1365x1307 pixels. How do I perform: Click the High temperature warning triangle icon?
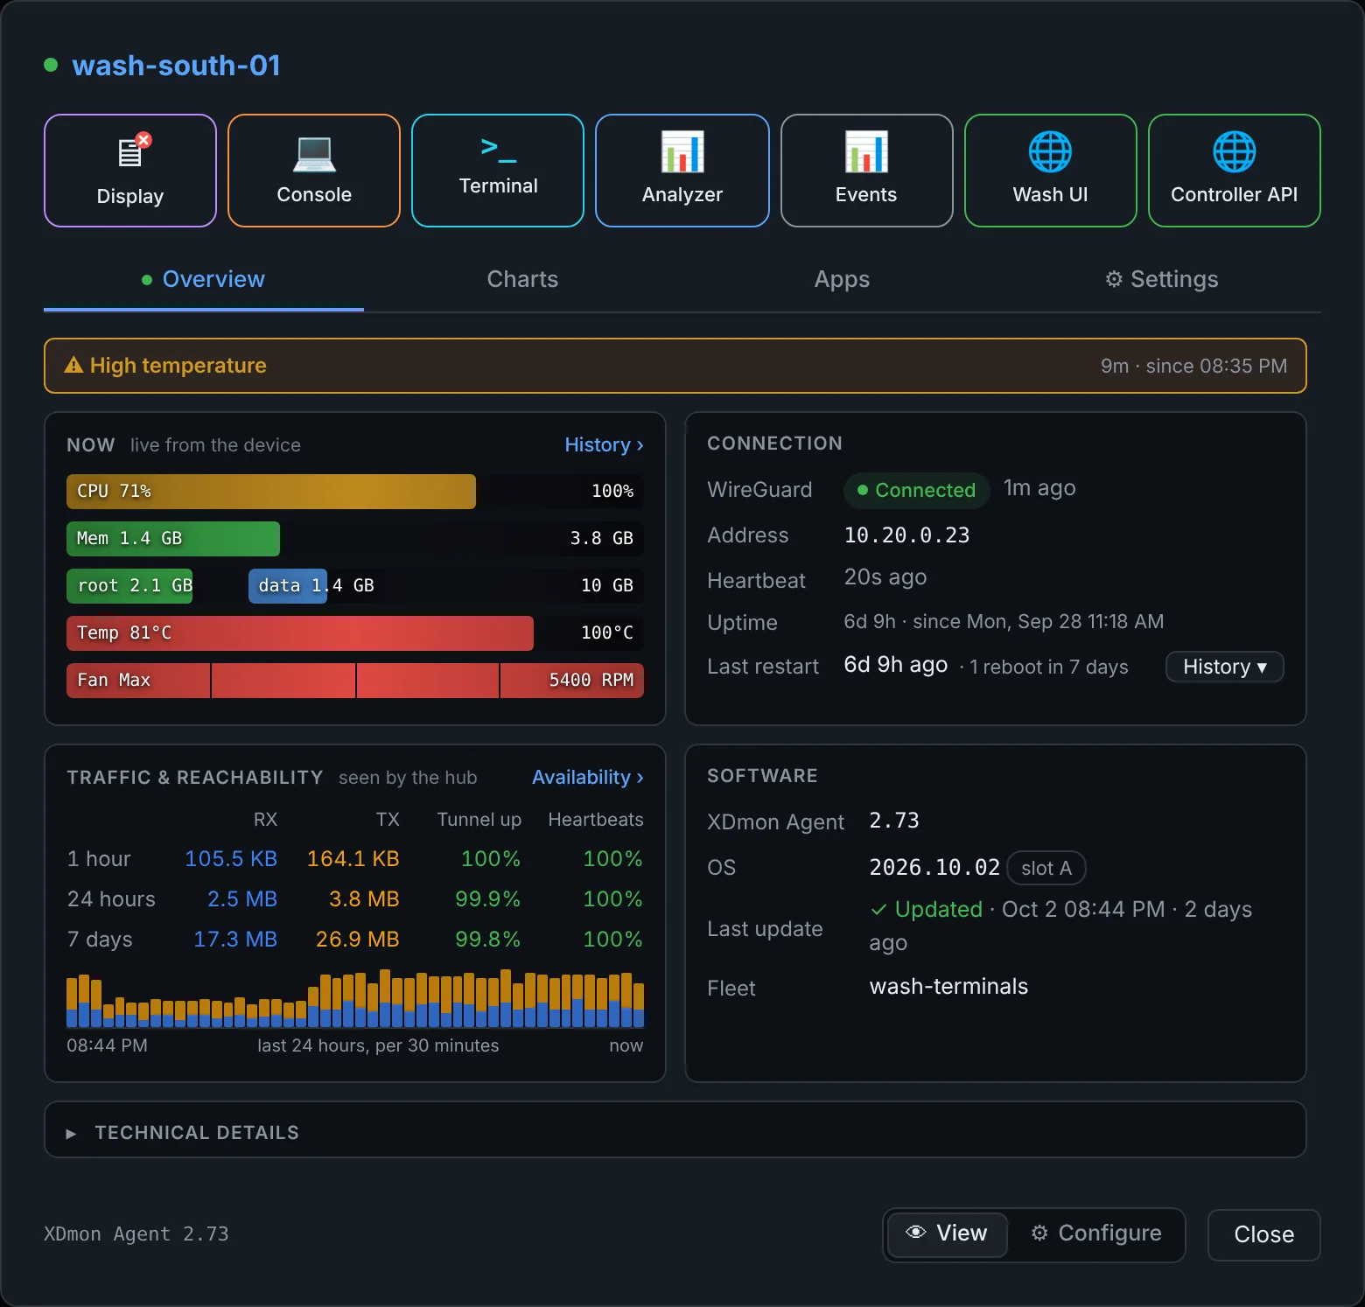73,365
